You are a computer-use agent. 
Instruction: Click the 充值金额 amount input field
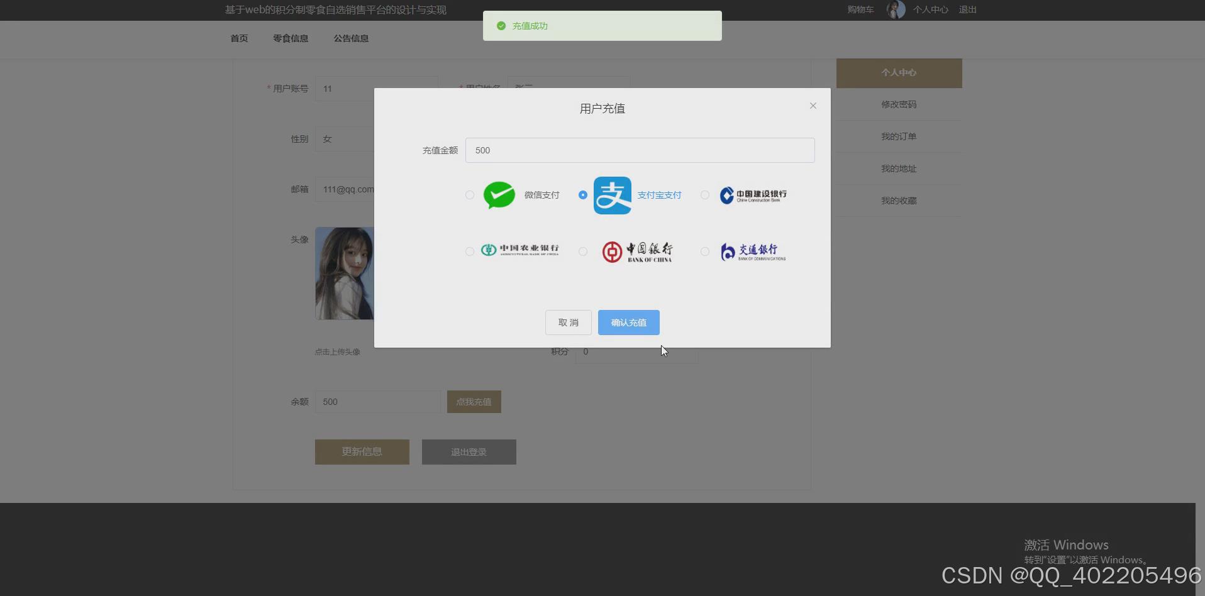tap(639, 150)
